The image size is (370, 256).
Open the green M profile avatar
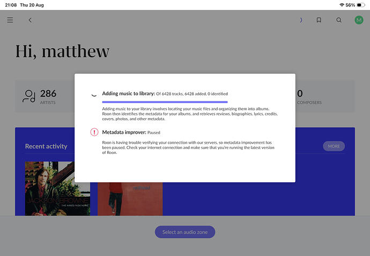(359, 20)
